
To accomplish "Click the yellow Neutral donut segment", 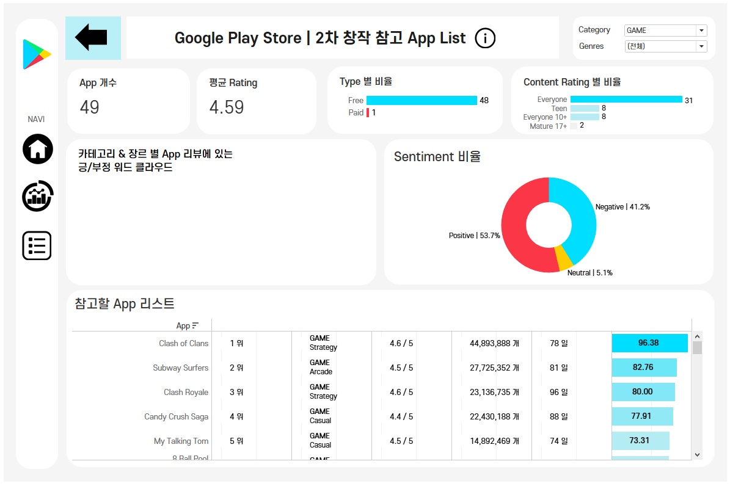I will [564, 259].
